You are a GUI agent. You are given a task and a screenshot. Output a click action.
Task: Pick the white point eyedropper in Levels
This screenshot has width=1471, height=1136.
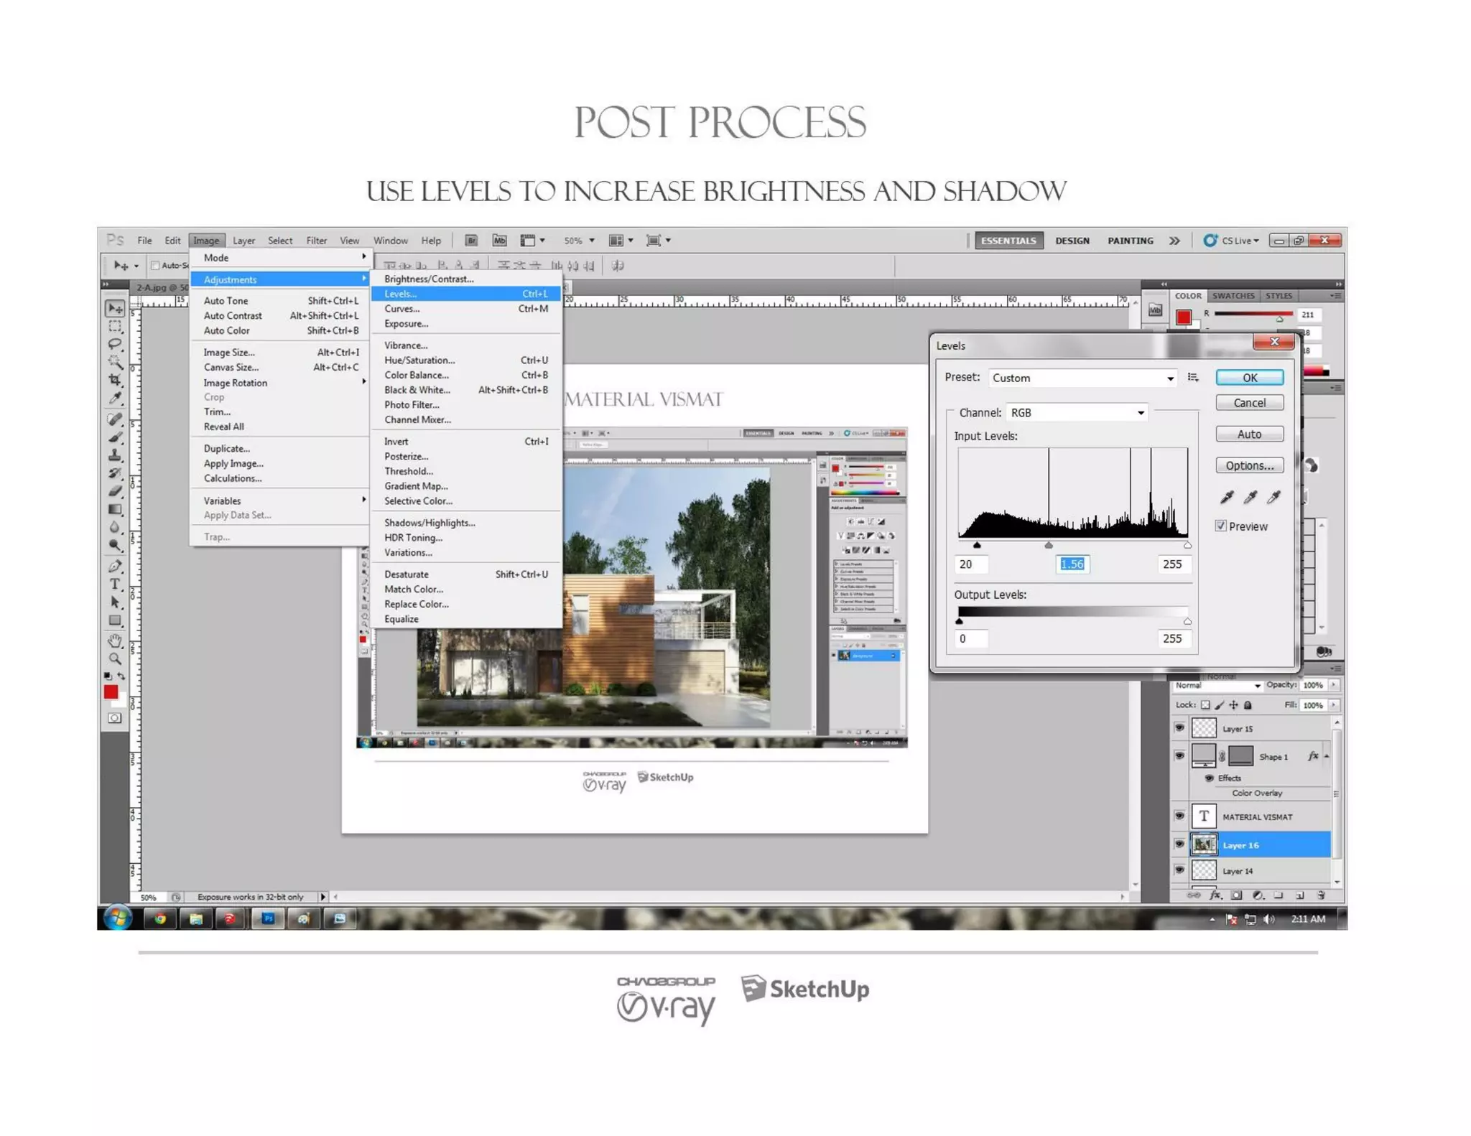(x=1273, y=497)
